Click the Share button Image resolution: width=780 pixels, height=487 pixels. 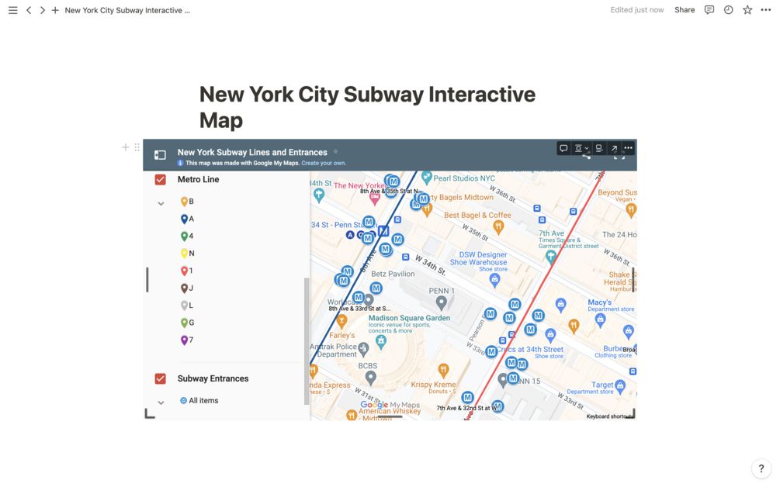(x=685, y=10)
